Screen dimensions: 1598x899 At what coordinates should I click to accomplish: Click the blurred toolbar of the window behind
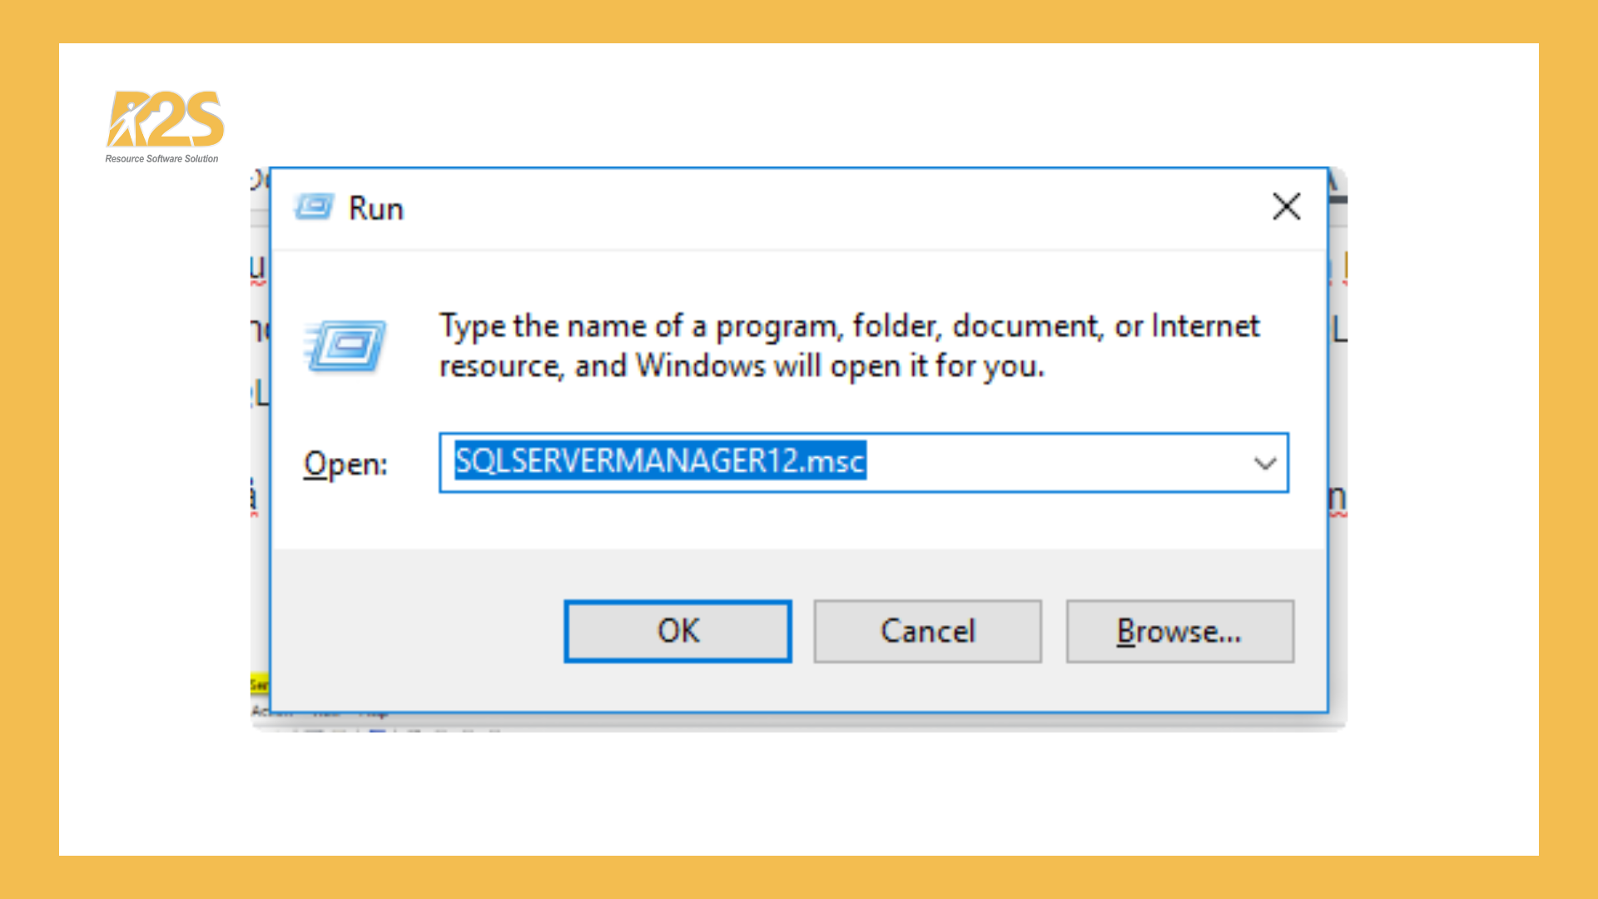[375, 733]
